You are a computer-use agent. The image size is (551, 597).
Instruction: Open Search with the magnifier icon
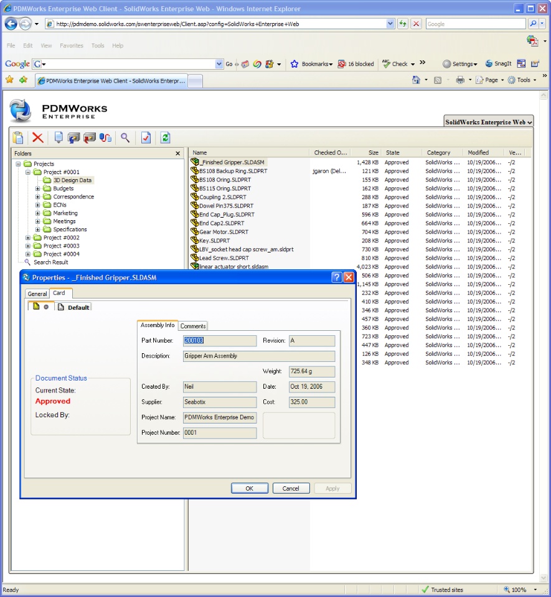pos(125,137)
